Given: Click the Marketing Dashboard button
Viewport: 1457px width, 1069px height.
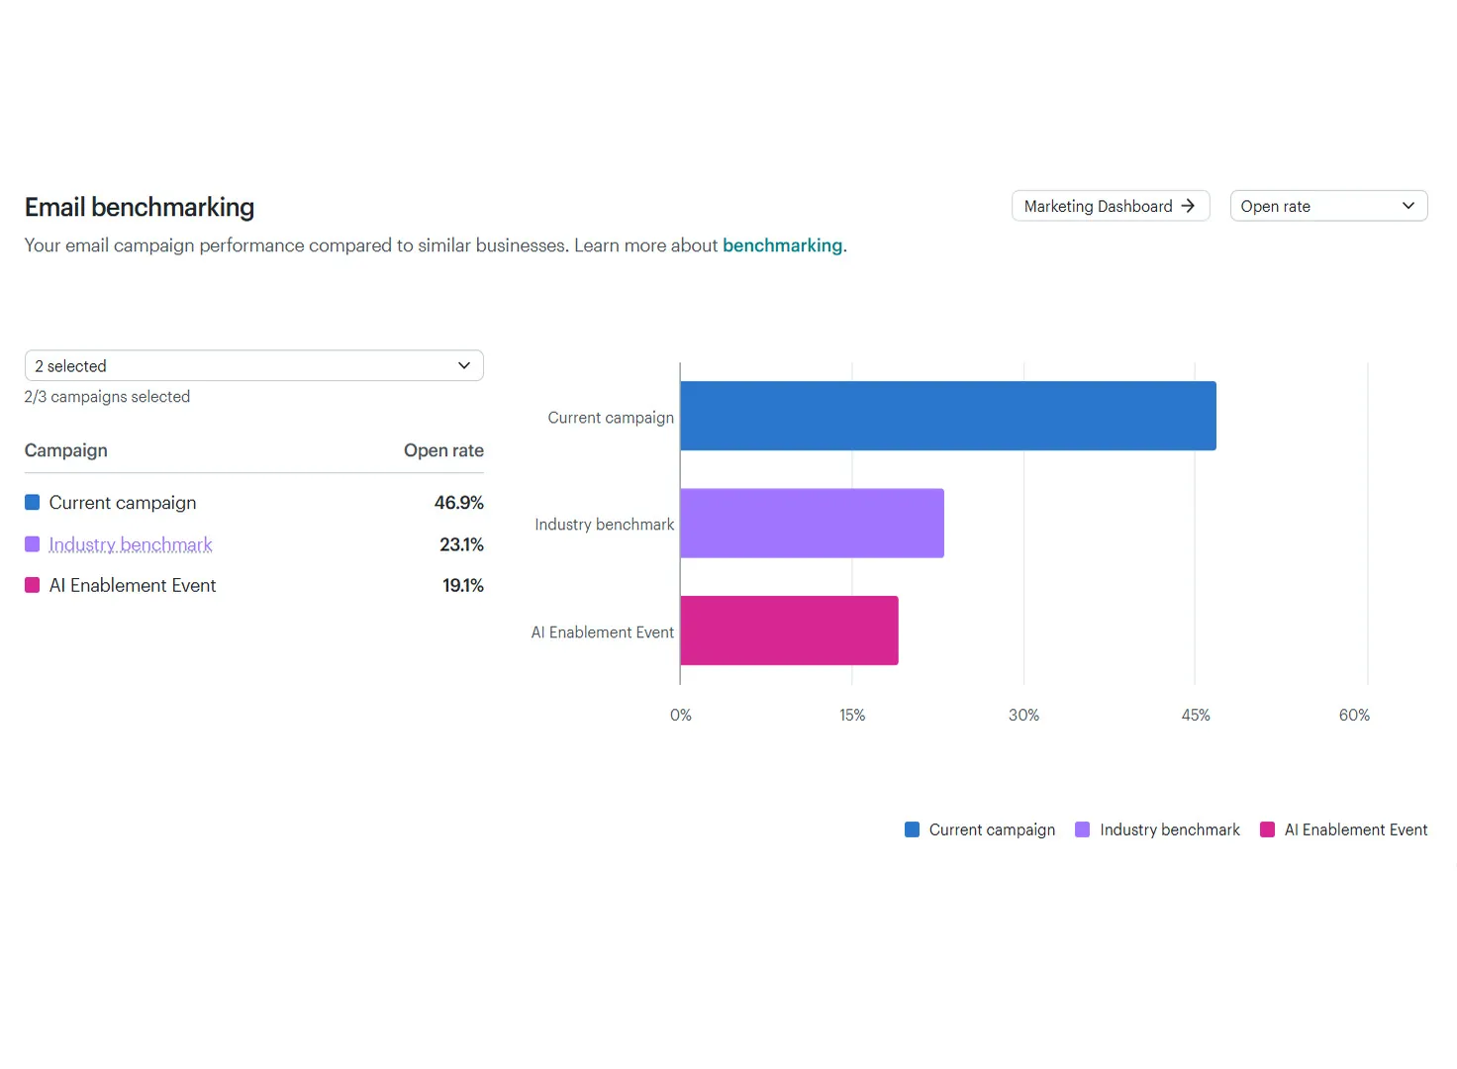Looking at the screenshot, I should coord(1111,206).
